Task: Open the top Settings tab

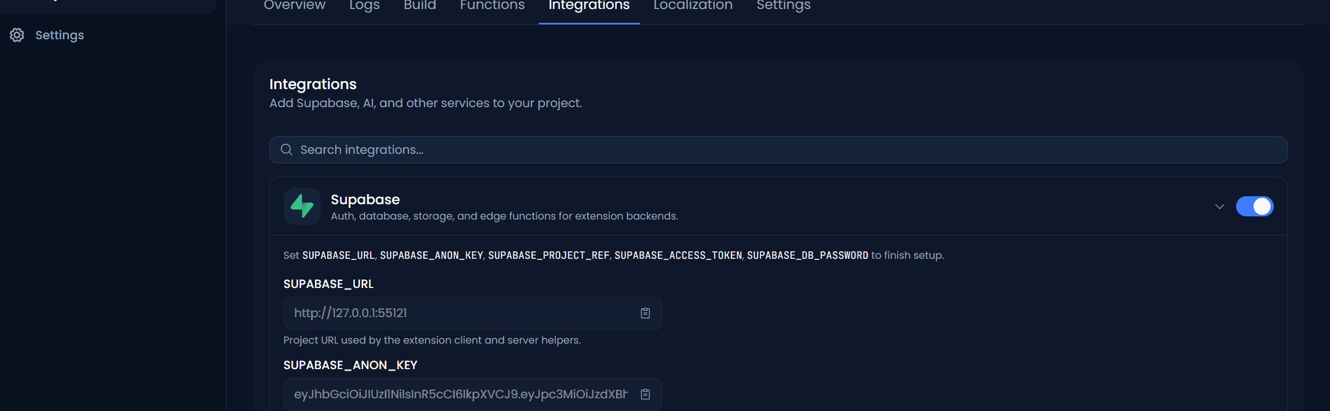Action: [x=783, y=5]
